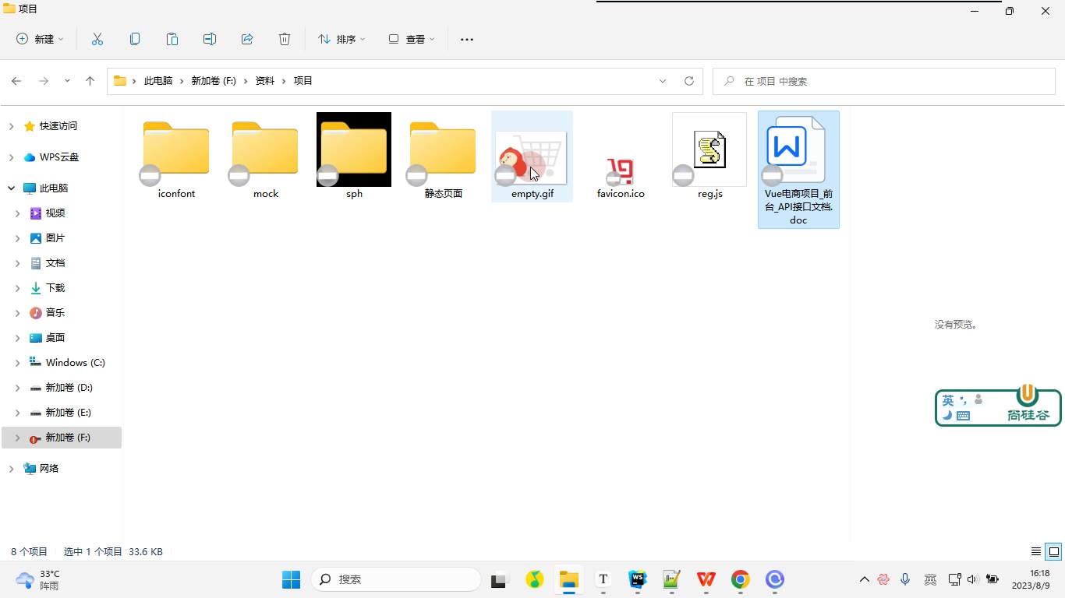Select the iconfont folder
Image resolution: width=1065 pixels, height=598 pixels.
tap(176, 157)
